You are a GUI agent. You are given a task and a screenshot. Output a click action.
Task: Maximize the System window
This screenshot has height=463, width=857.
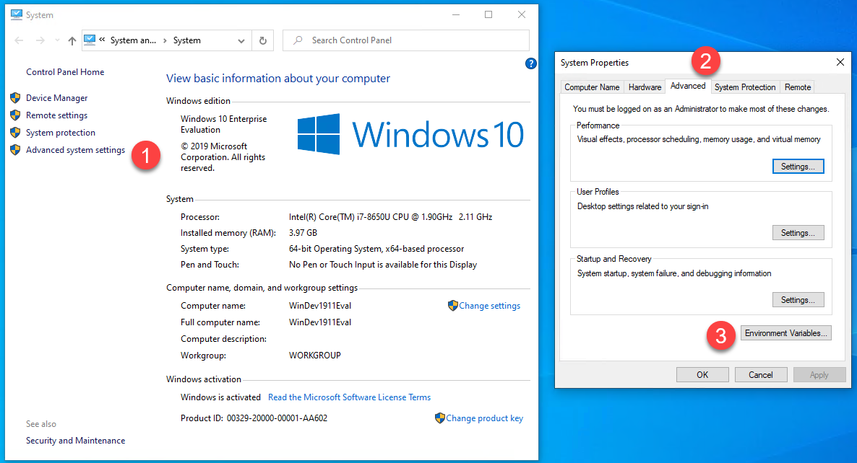pos(488,14)
